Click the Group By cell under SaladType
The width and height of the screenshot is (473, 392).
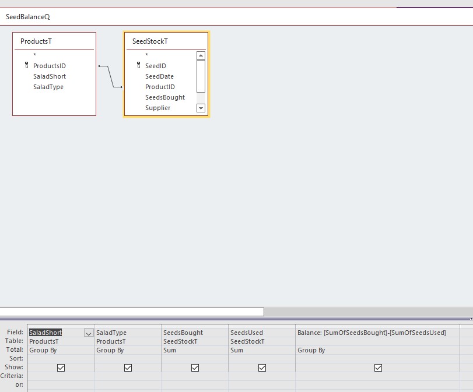tap(127, 350)
